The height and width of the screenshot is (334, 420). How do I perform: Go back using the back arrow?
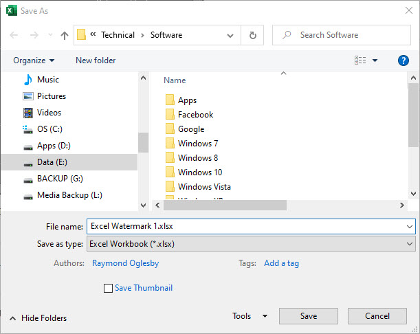pos(14,35)
